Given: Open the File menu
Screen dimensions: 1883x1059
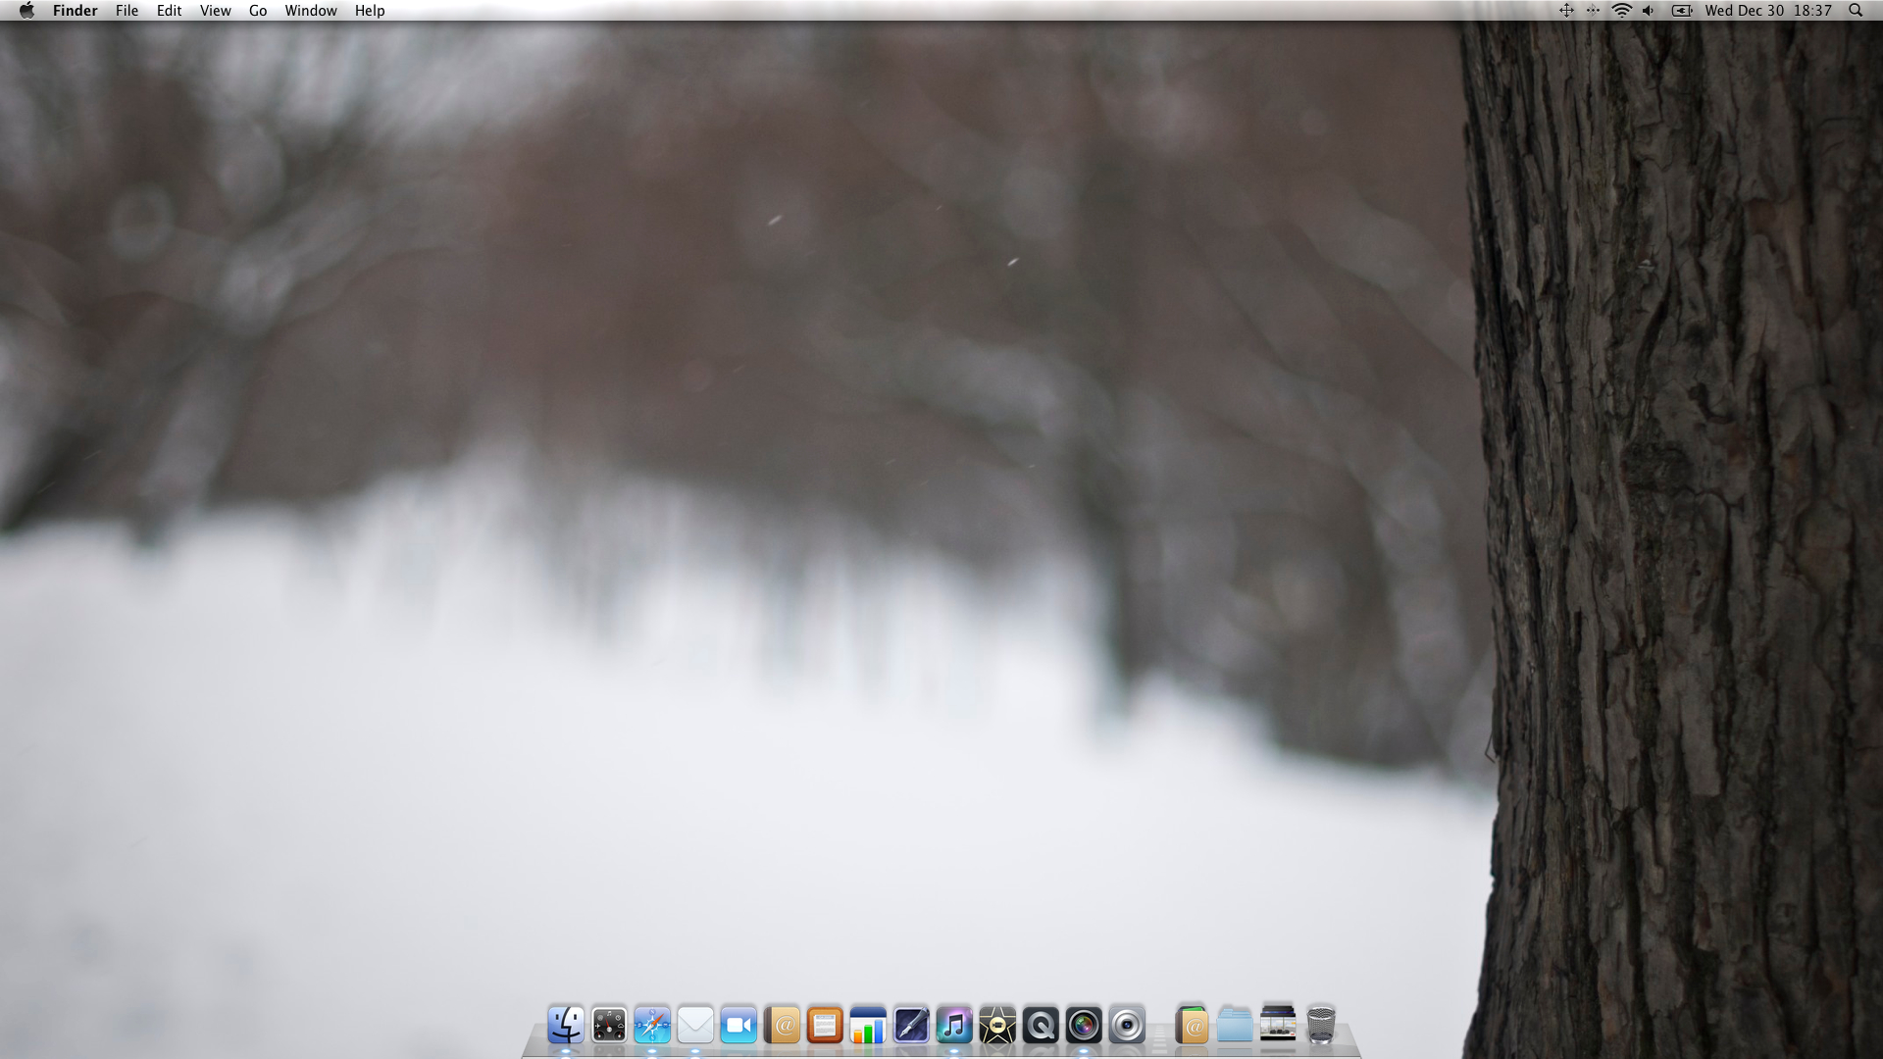Looking at the screenshot, I should (127, 11).
